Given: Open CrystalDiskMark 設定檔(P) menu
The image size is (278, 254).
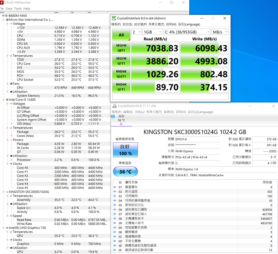Looking at the screenshot, I should (x=141, y=24).
